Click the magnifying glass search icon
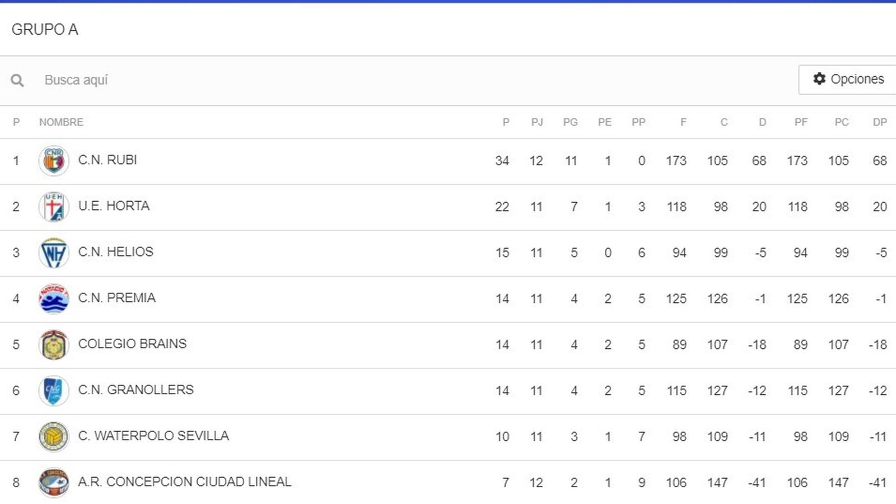Viewport: 896px width, 504px height. [17, 80]
